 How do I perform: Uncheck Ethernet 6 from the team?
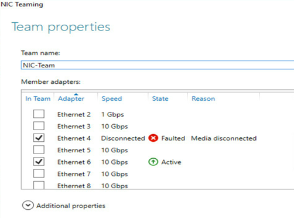click(x=39, y=162)
